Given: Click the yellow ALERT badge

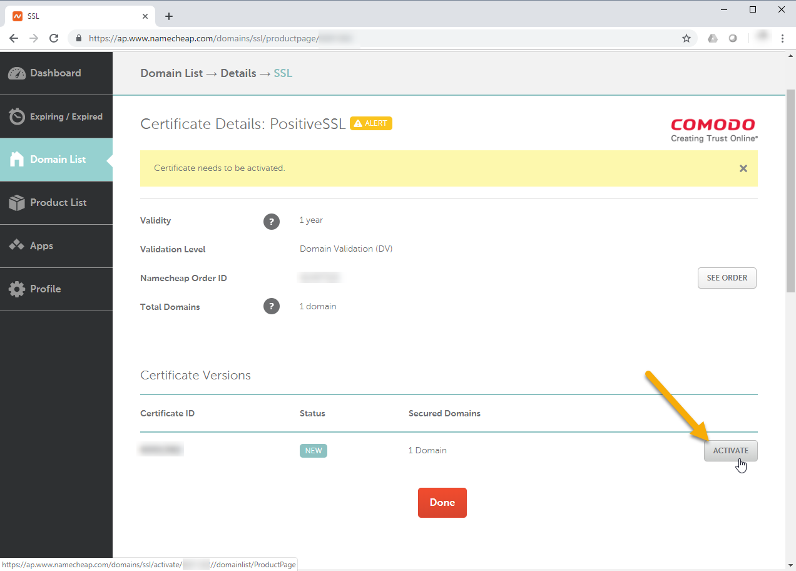Looking at the screenshot, I should coord(371,123).
